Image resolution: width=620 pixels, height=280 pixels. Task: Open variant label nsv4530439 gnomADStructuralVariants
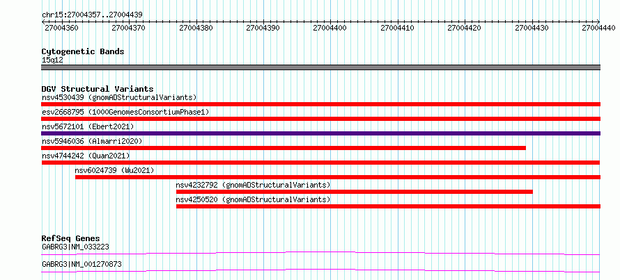coord(119,97)
